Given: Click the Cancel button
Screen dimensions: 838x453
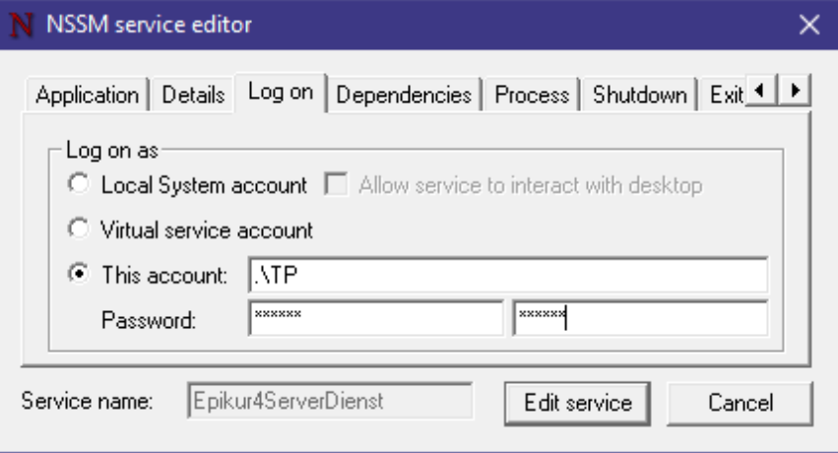Looking at the screenshot, I should click(x=741, y=404).
